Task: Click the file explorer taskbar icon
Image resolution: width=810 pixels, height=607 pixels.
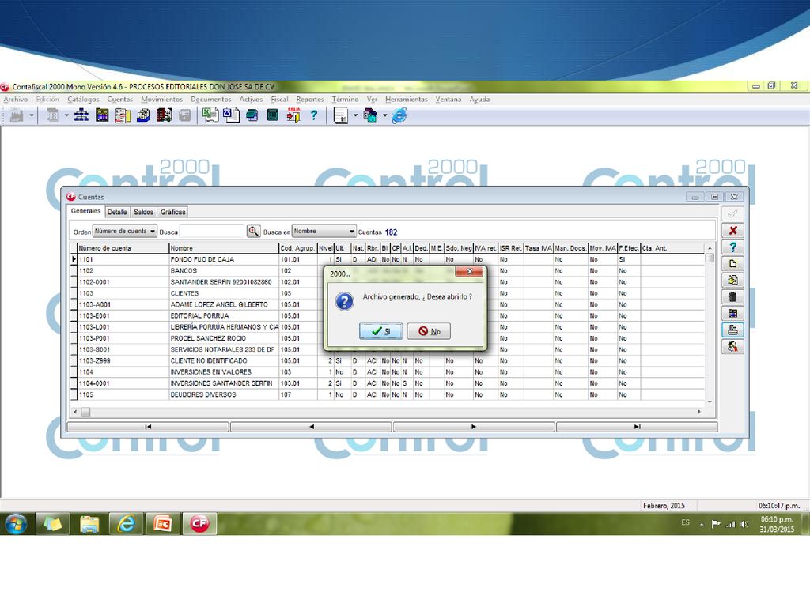Action: pos(89,524)
